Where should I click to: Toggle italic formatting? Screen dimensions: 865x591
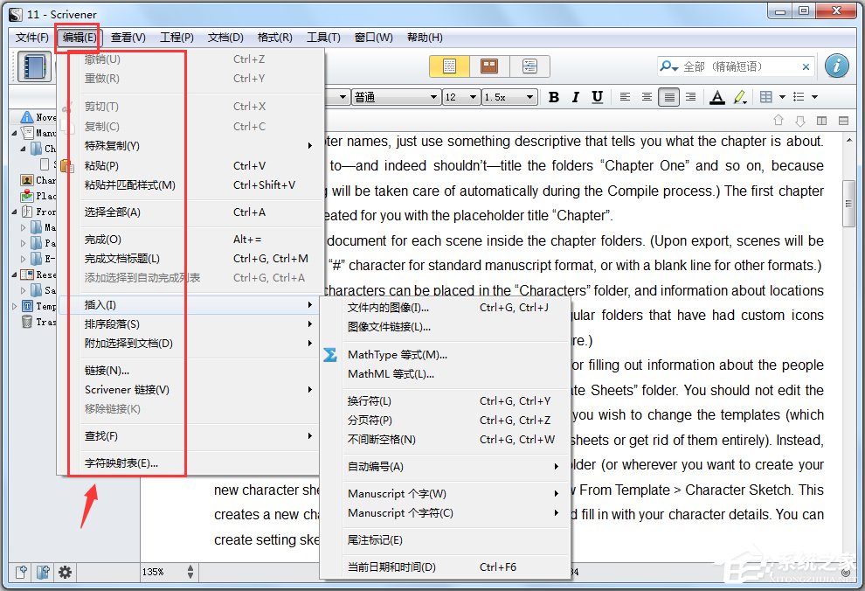click(x=576, y=97)
